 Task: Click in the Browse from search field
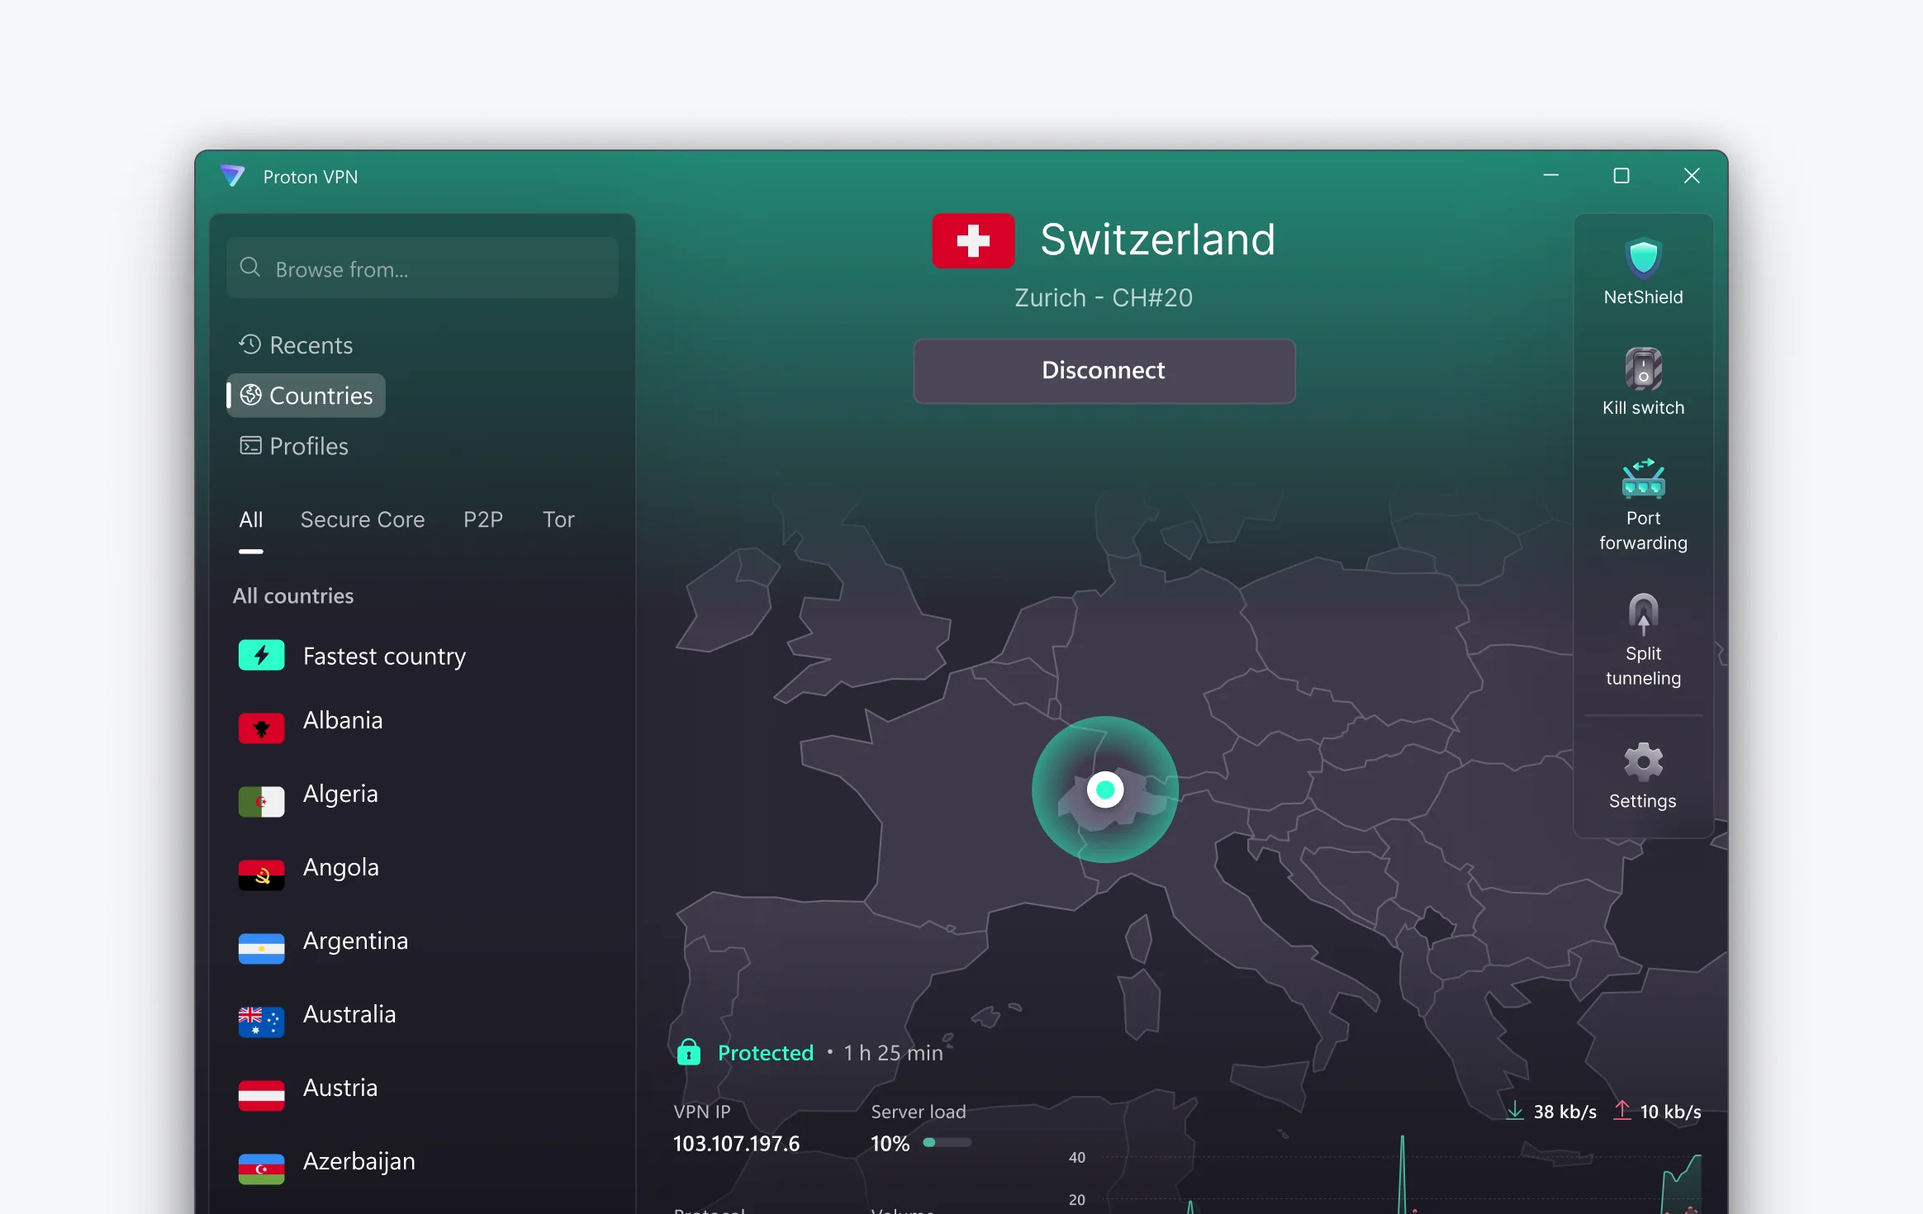click(422, 268)
